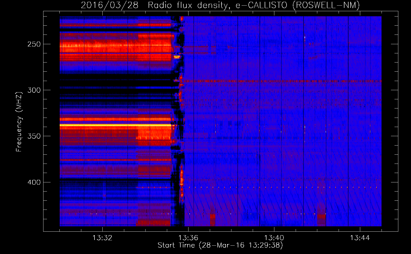Click the 350 frequency tick label
This screenshot has height=254, width=411.
click(x=34, y=136)
